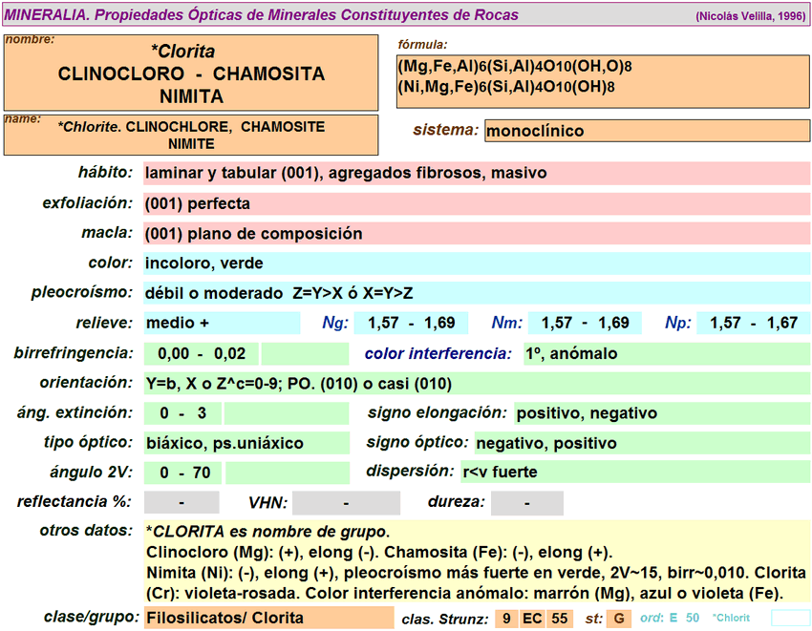Click the color interferencia field showing 1º, anómalo
Image resolution: width=812 pixels, height=631 pixels.
coord(666,354)
